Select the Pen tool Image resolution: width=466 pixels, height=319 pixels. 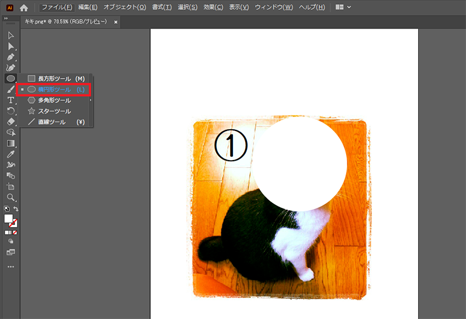[10, 57]
